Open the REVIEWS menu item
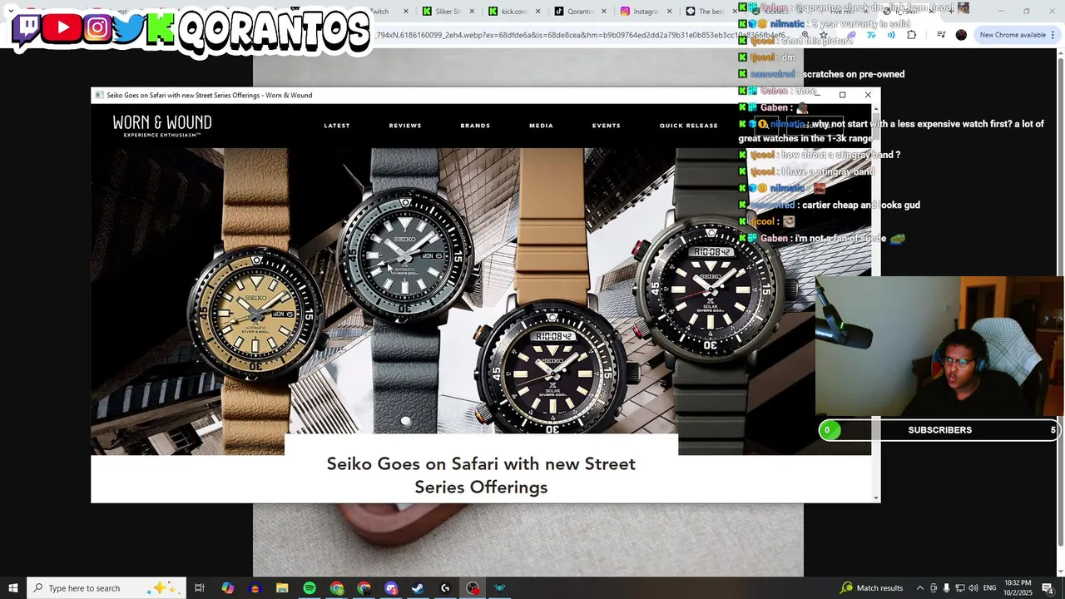 point(405,126)
